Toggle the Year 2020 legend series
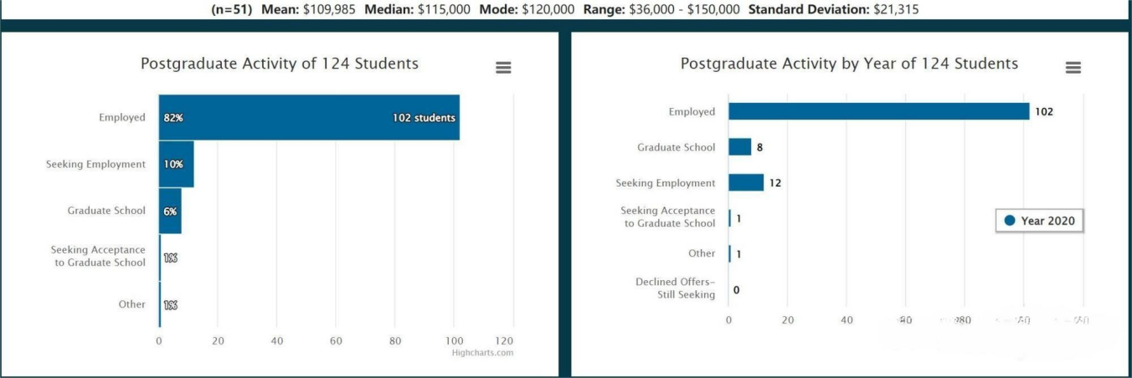This screenshot has height=378, width=1132. pyautogui.click(x=1040, y=221)
